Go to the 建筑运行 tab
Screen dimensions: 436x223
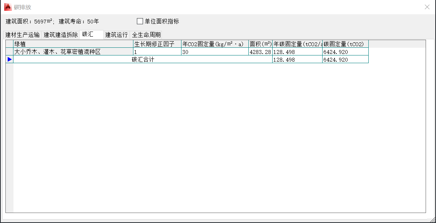coord(116,35)
